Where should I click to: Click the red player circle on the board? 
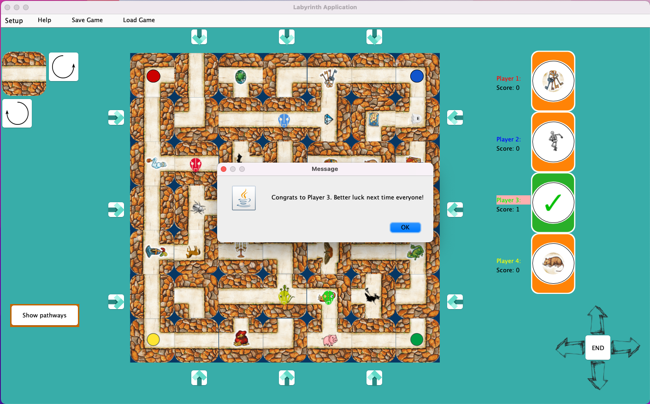click(x=154, y=76)
